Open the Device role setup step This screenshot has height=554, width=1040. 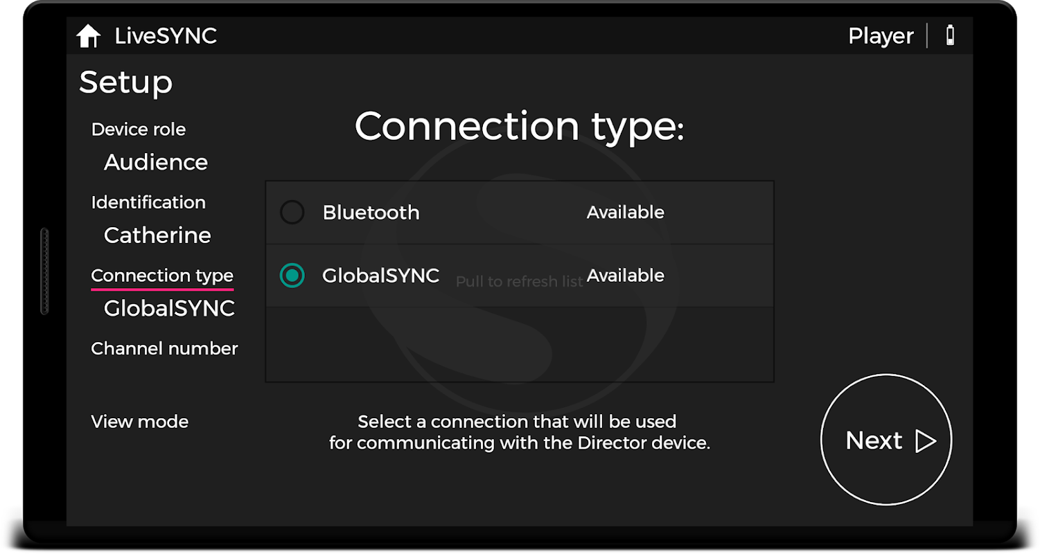139,129
